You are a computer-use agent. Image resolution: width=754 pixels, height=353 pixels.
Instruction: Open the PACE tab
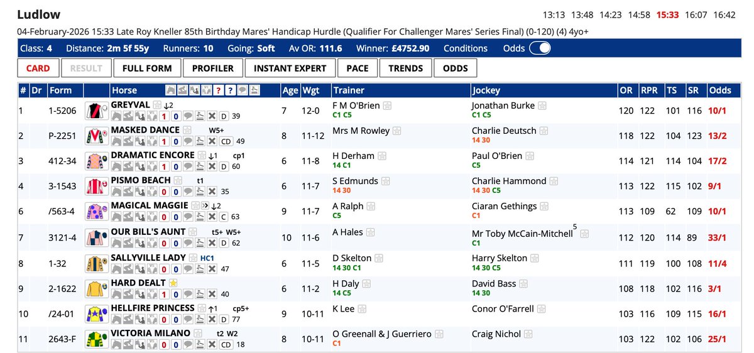tap(357, 68)
